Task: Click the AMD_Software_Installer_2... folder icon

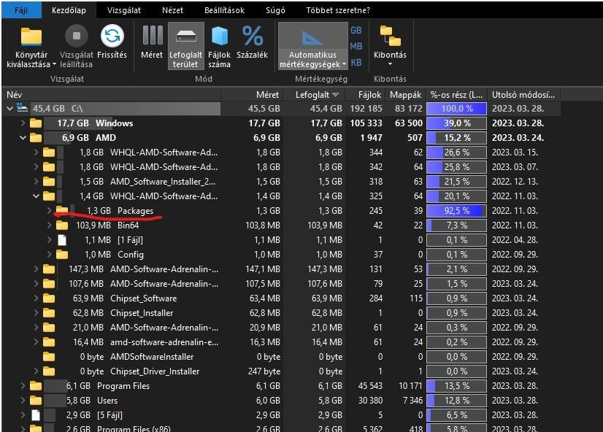Action: click(x=49, y=182)
